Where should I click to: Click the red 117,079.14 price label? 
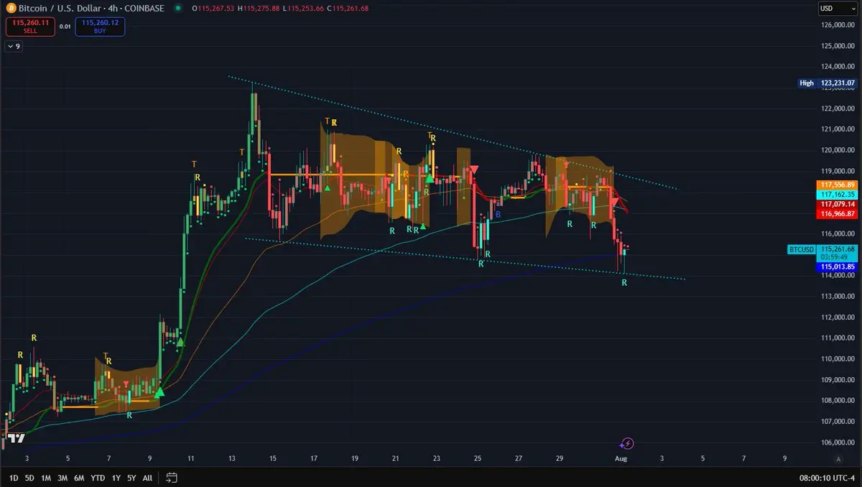point(837,204)
